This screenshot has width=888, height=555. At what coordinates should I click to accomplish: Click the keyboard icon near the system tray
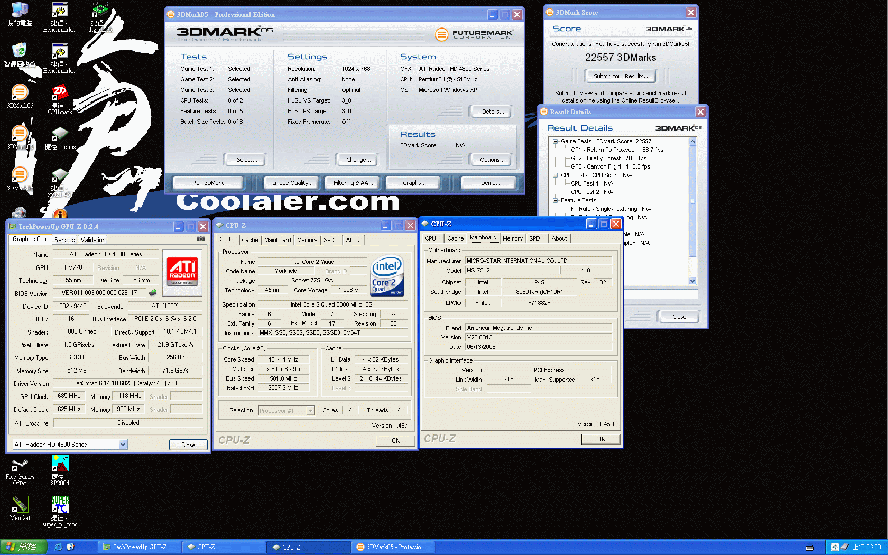[x=810, y=547]
